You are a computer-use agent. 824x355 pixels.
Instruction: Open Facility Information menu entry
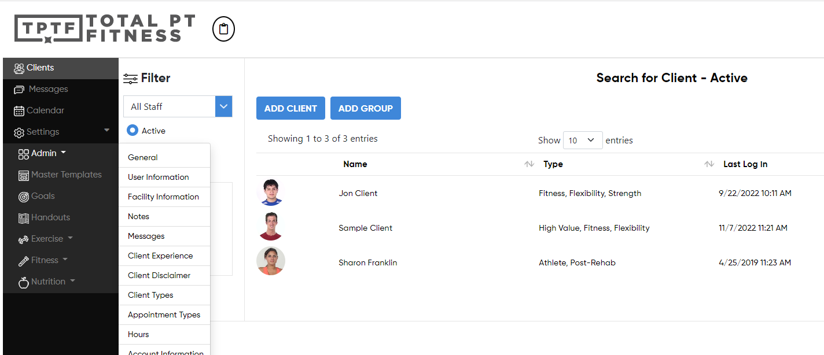(164, 197)
